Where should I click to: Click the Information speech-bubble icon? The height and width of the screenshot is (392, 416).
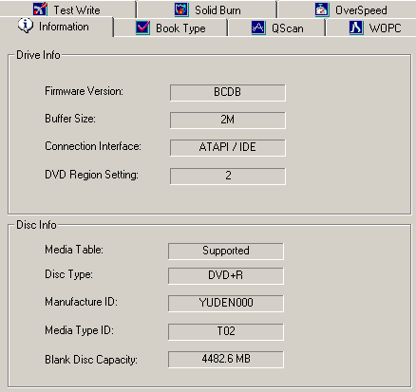point(26,26)
